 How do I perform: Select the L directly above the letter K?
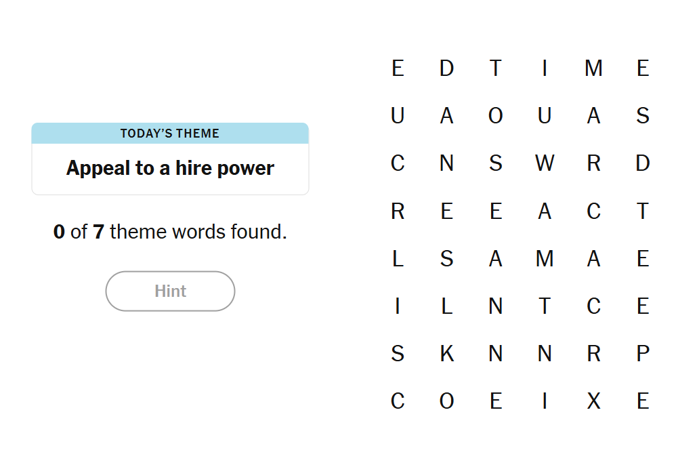point(446,306)
